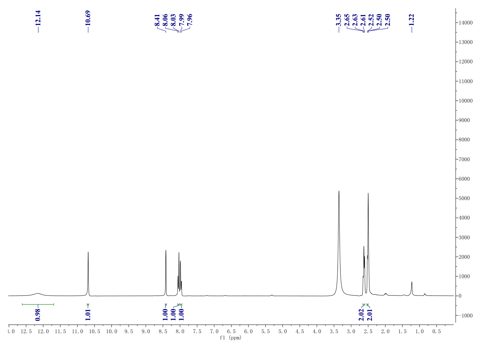Click the 12.14 peak label
The image size is (494, 349).
pos(38,18)
